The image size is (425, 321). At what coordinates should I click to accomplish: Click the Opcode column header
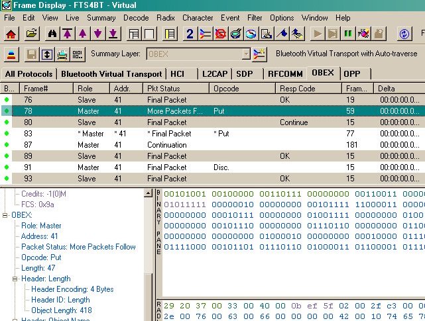242,89
